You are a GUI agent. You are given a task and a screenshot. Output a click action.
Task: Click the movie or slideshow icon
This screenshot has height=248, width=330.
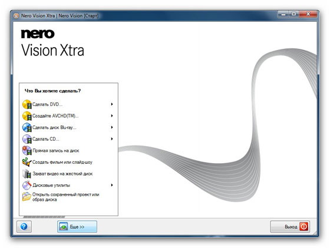point(27,162)
